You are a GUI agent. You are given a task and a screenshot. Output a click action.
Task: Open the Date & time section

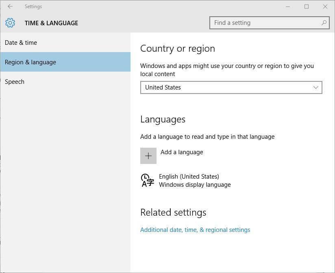pyautogui.click(x=65, y=43)
